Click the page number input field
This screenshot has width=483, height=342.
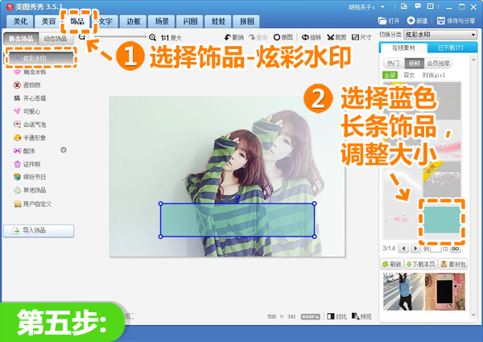click(436, 249)
